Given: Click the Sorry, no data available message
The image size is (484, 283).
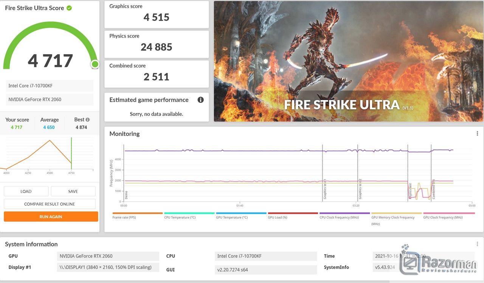Looking at the screenshot, I should coord(157,114).
